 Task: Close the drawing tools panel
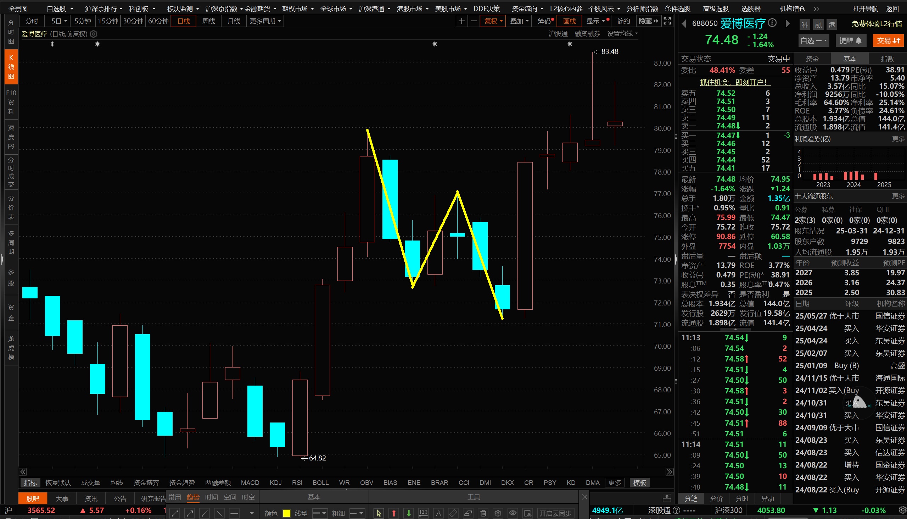(x=584, y=497)
